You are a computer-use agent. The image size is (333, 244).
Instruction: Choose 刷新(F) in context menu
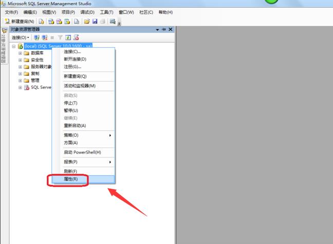(x=83, y=171)
